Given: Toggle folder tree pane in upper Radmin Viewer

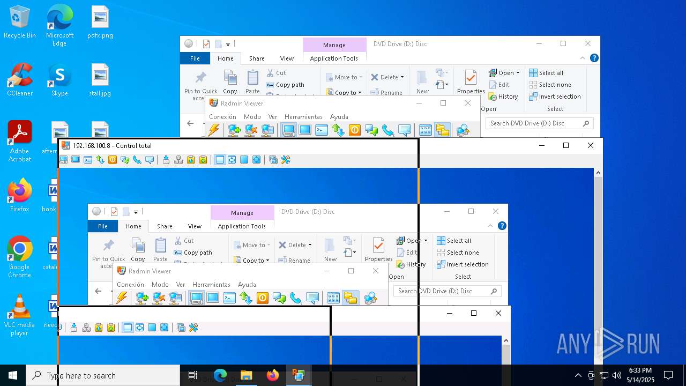Looking at the screenshot, I should tap(442, 130).
